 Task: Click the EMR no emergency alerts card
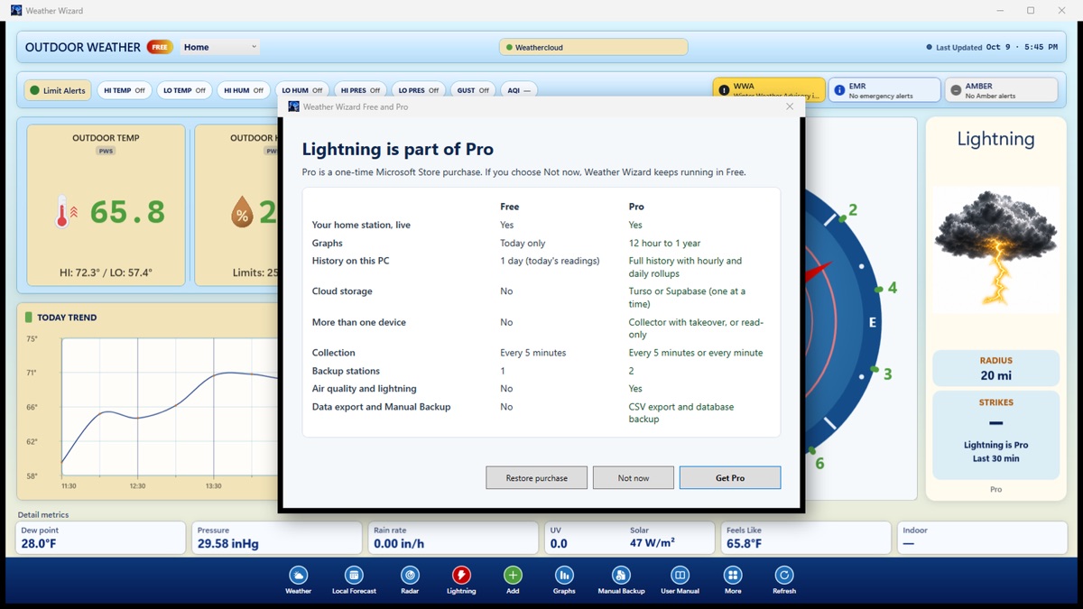[884, 89]
